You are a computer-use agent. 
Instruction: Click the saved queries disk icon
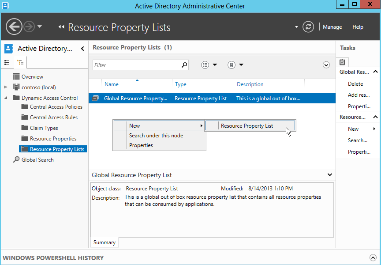pyautogui.click(x=232, y=65)
